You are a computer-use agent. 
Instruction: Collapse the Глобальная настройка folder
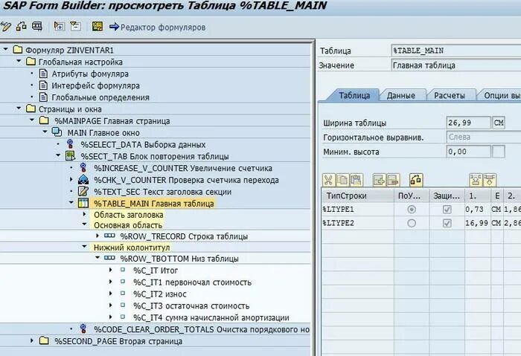point(19,61)
